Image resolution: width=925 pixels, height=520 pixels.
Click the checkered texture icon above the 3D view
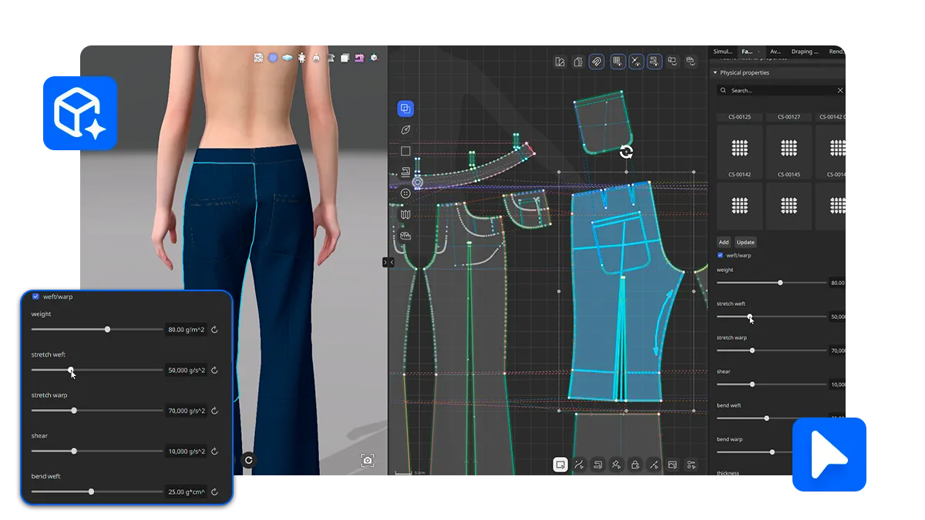(x=259, y=57)
